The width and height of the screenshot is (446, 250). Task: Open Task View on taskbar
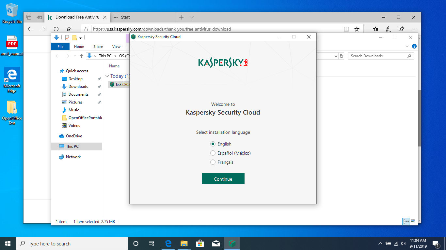(151, 243)
